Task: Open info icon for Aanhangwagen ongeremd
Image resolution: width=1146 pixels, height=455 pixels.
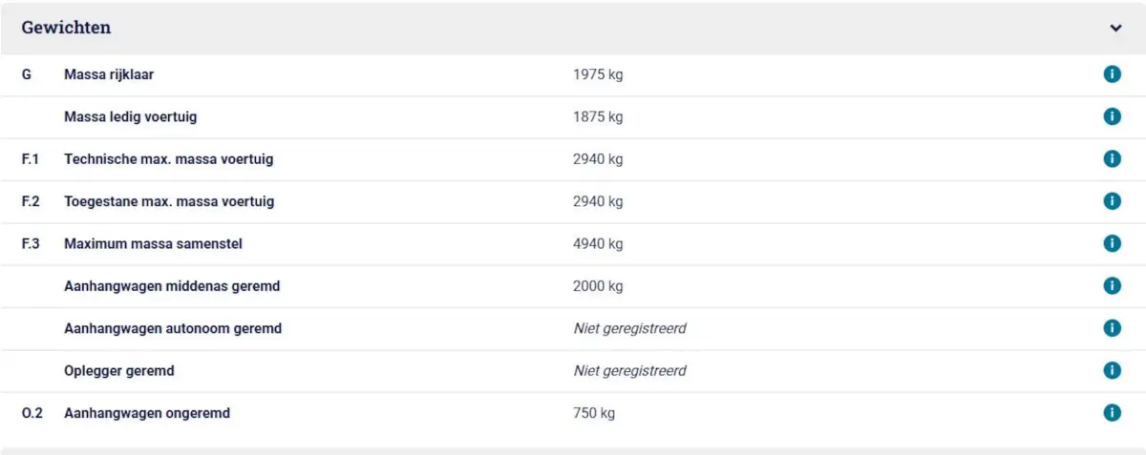Action: coord(1112,412)
